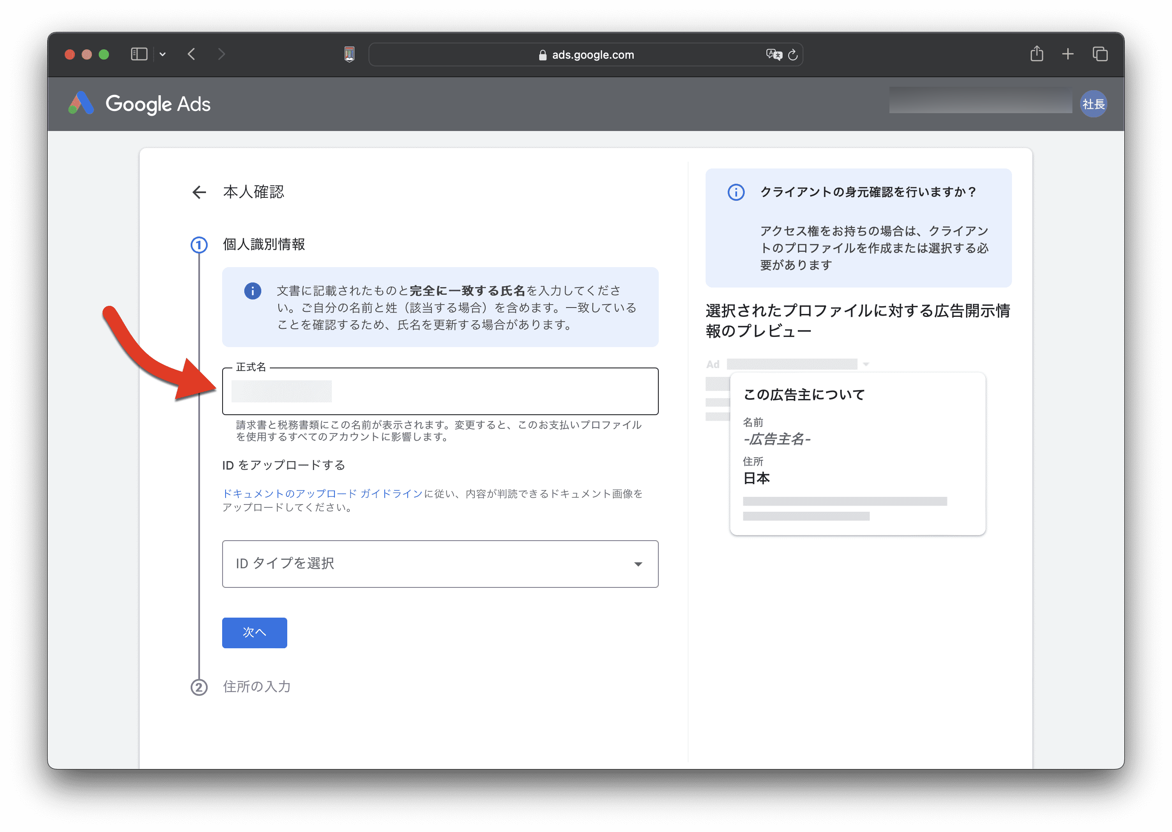This screenshot has height=832, width=1172.
Task: Click the Google Ads logo
Action: coord(140,104)
